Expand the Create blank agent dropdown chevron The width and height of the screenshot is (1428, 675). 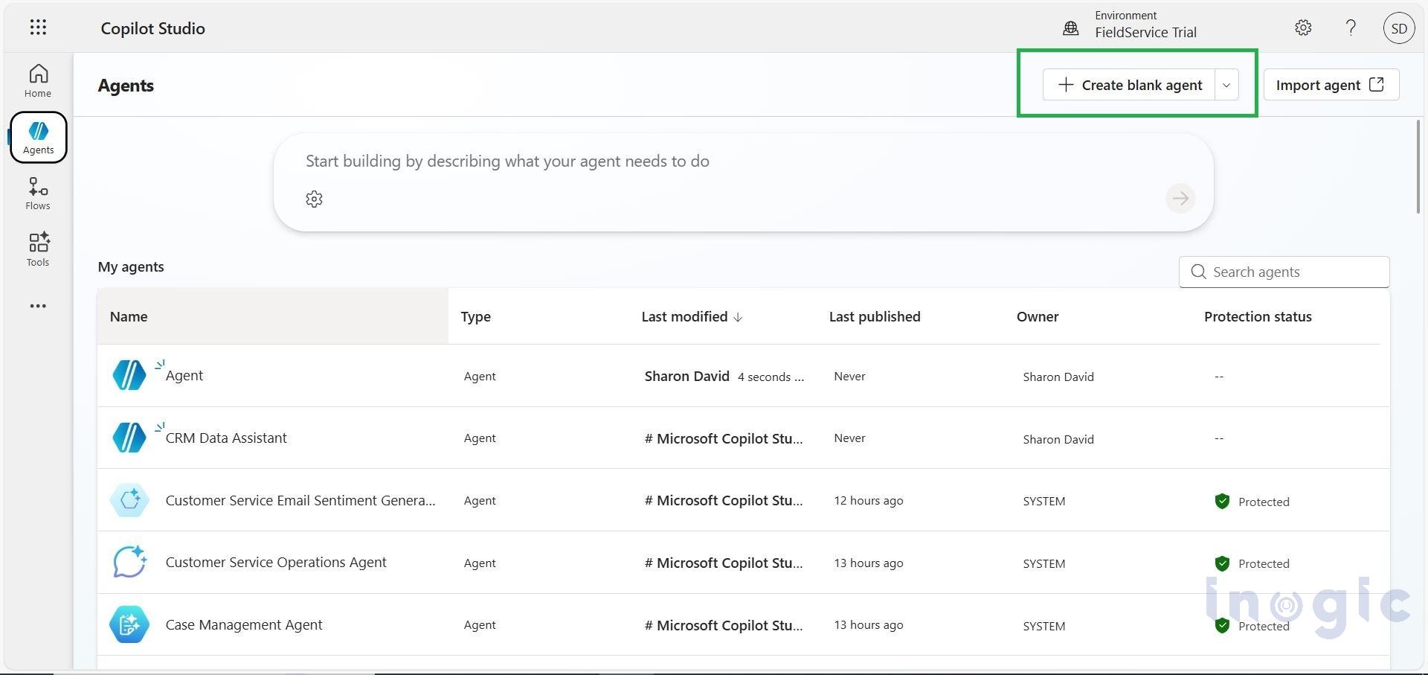(x=1226, y=85)
